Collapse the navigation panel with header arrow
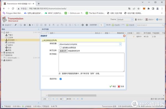166x109 pixels. click(38, 29)
